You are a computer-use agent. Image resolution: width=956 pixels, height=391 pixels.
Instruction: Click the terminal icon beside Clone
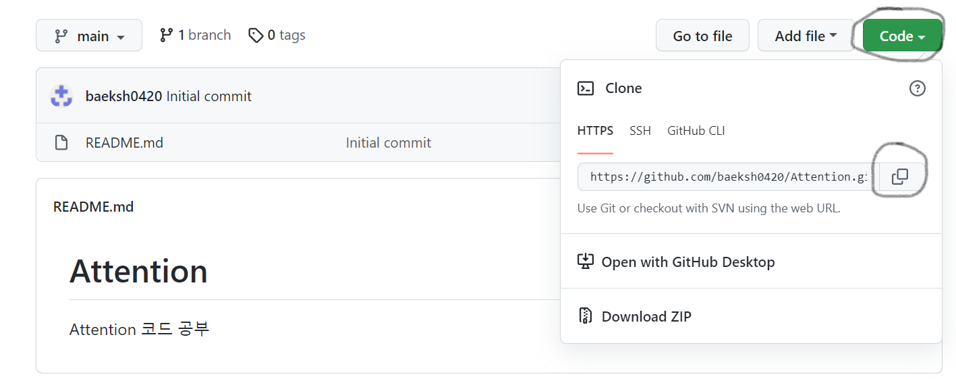click(586, 88)
